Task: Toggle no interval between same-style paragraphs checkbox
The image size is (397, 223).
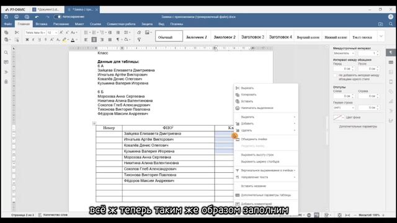Action: point(335,76)
